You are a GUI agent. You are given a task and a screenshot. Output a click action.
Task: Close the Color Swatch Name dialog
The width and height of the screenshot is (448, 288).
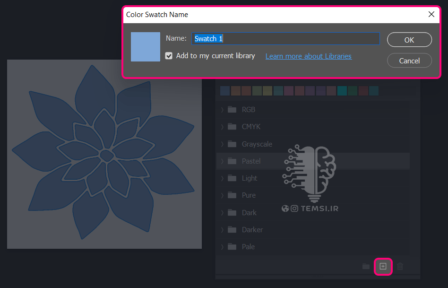(x=431, y=14)
